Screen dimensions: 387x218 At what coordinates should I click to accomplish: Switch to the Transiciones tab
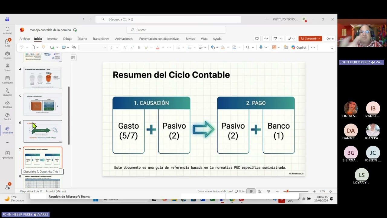click(x=101, y=39)
